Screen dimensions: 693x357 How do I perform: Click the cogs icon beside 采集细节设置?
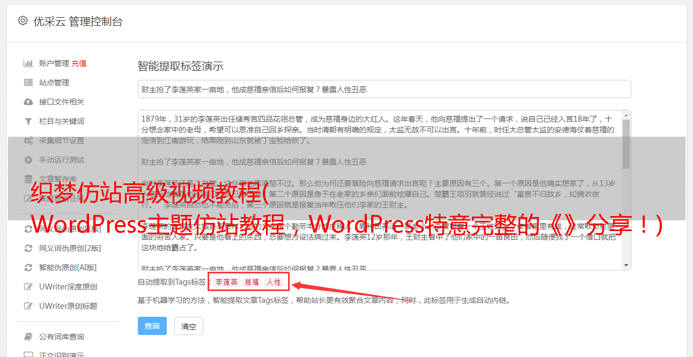coord(28,140)
